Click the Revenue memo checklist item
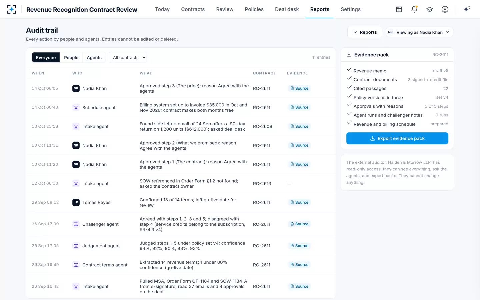The height and width of the screenshot is (300, 480). click(397, 71)
